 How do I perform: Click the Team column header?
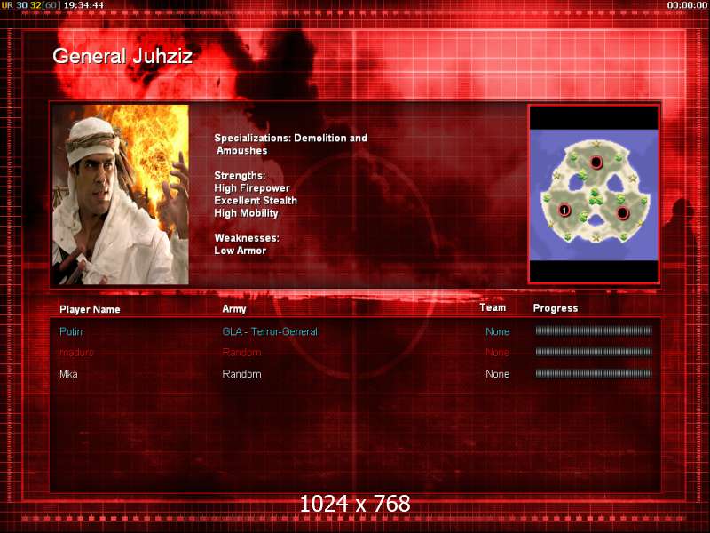493,307
